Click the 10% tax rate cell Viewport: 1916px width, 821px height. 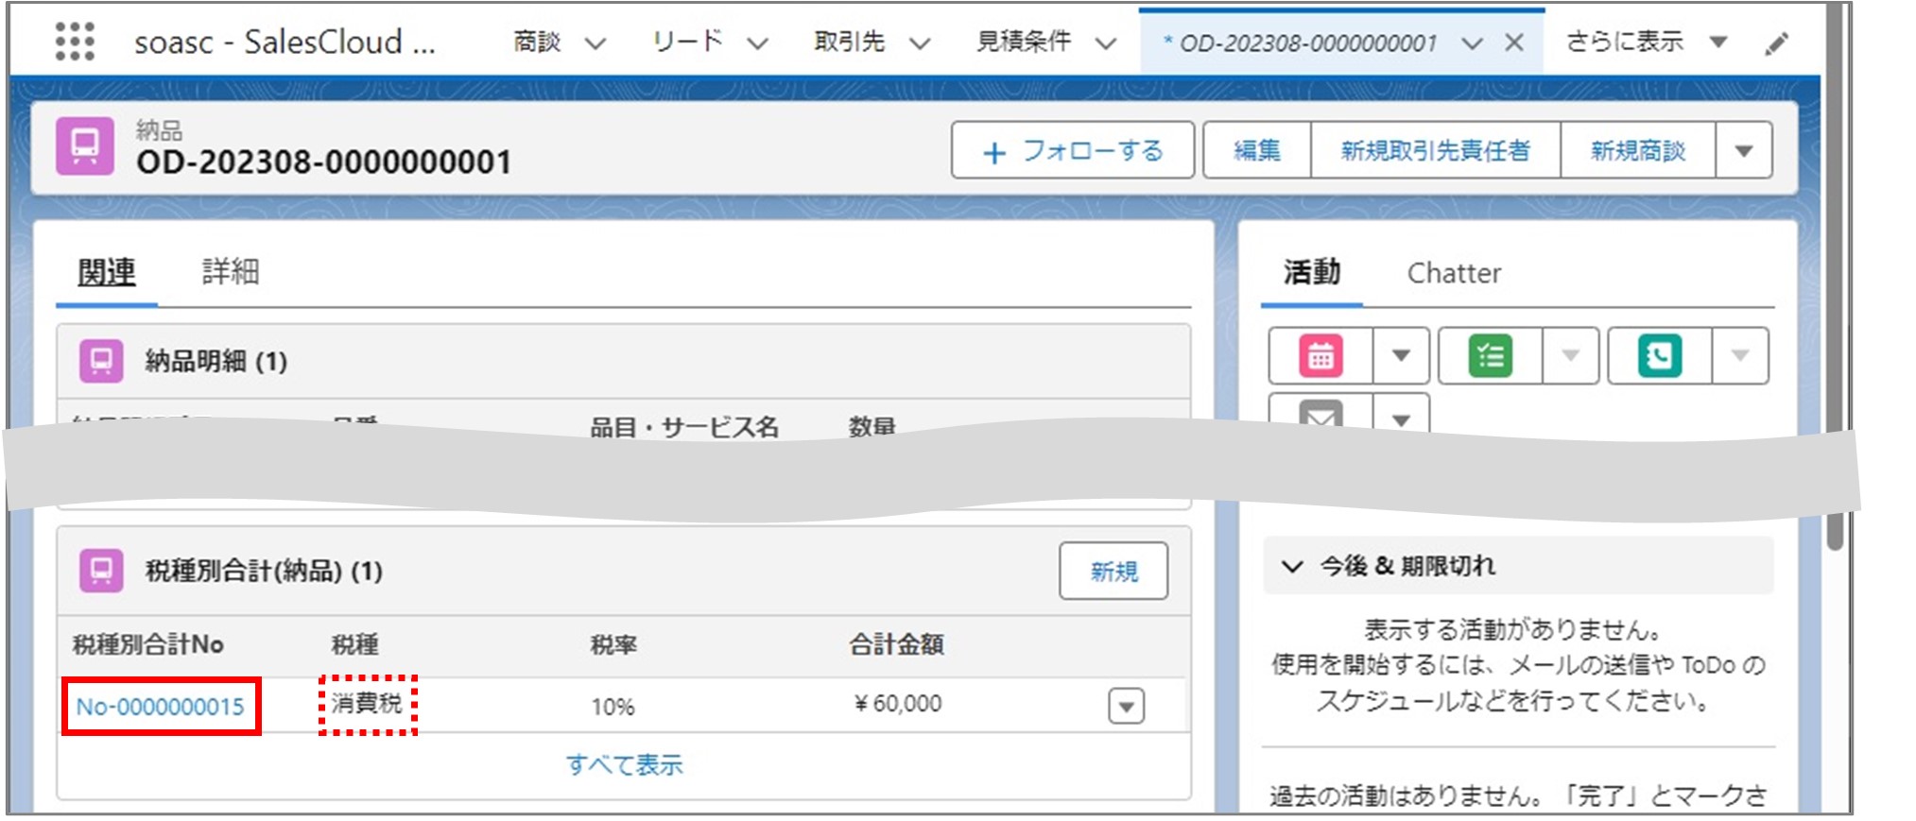click(x=613, y=707)
